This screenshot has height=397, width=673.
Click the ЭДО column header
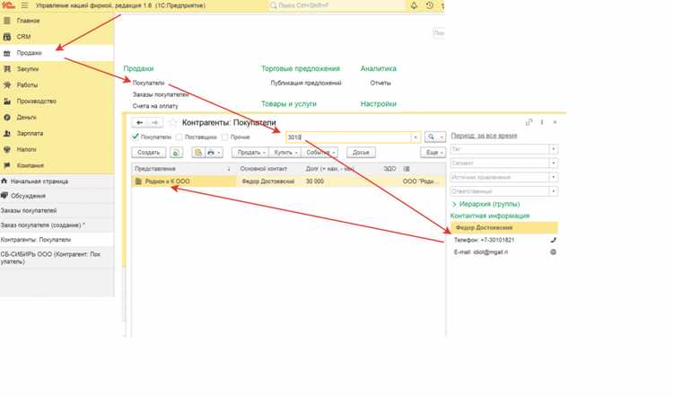(389, 169)
